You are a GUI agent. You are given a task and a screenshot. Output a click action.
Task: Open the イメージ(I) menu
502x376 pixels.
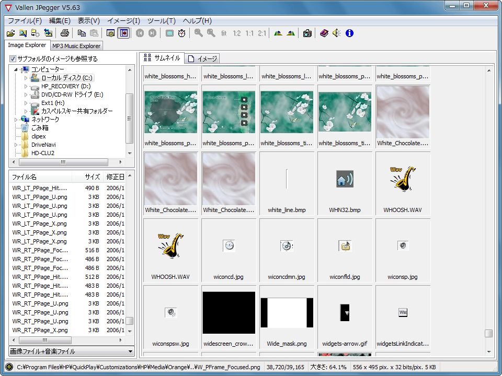(x=123, y=21)
